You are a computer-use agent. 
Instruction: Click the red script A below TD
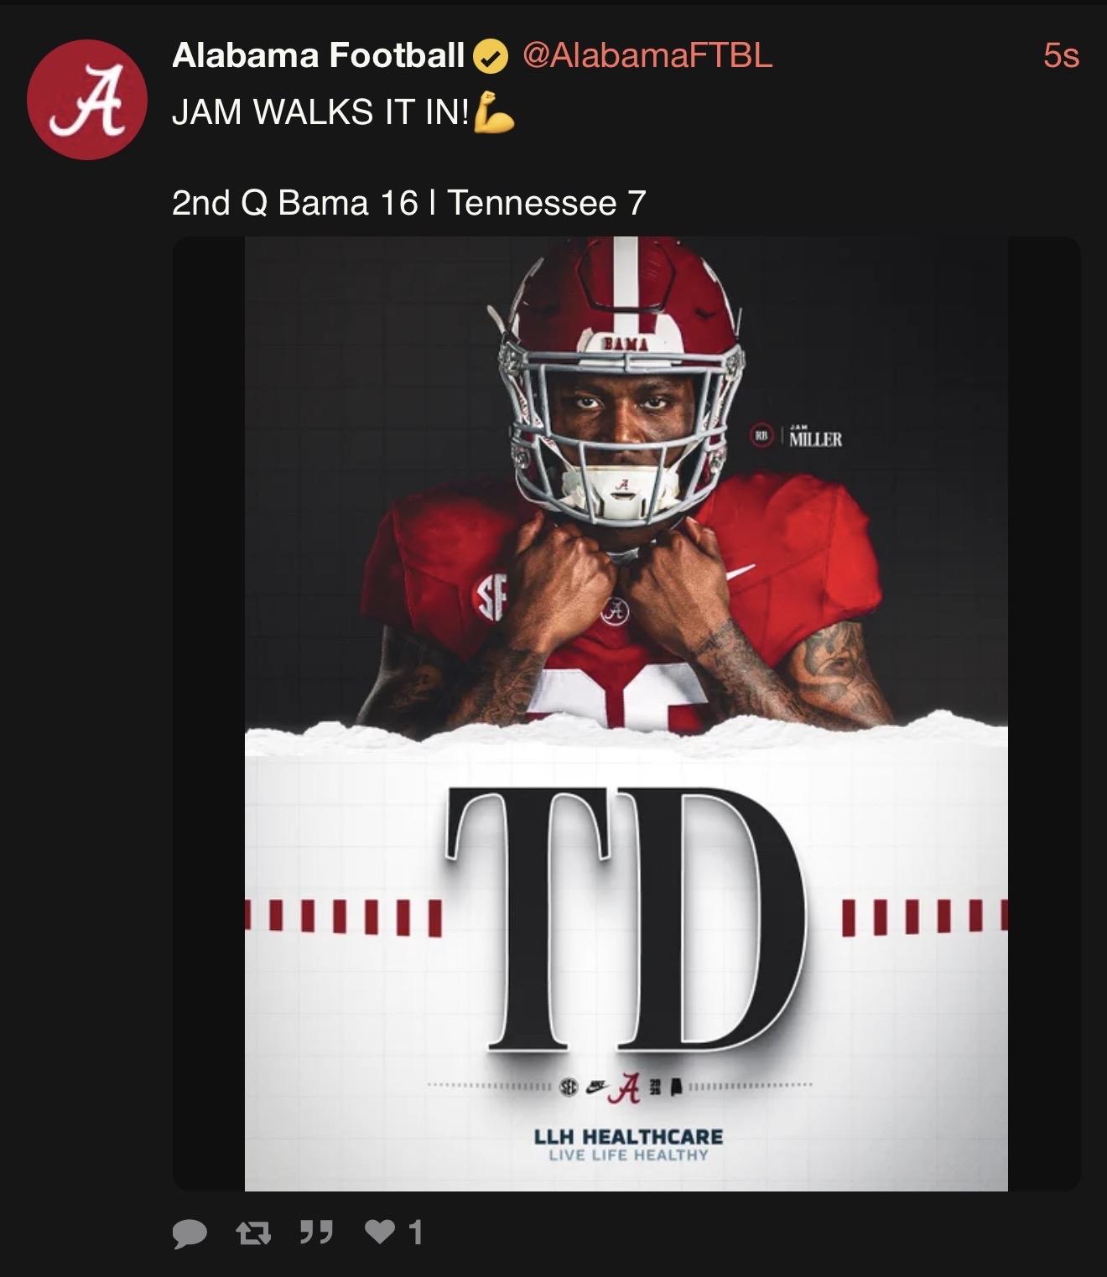pyautogui.click(x=628, y=1088)
